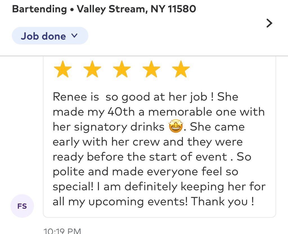Select the fifth gold star in the rating

181,69
